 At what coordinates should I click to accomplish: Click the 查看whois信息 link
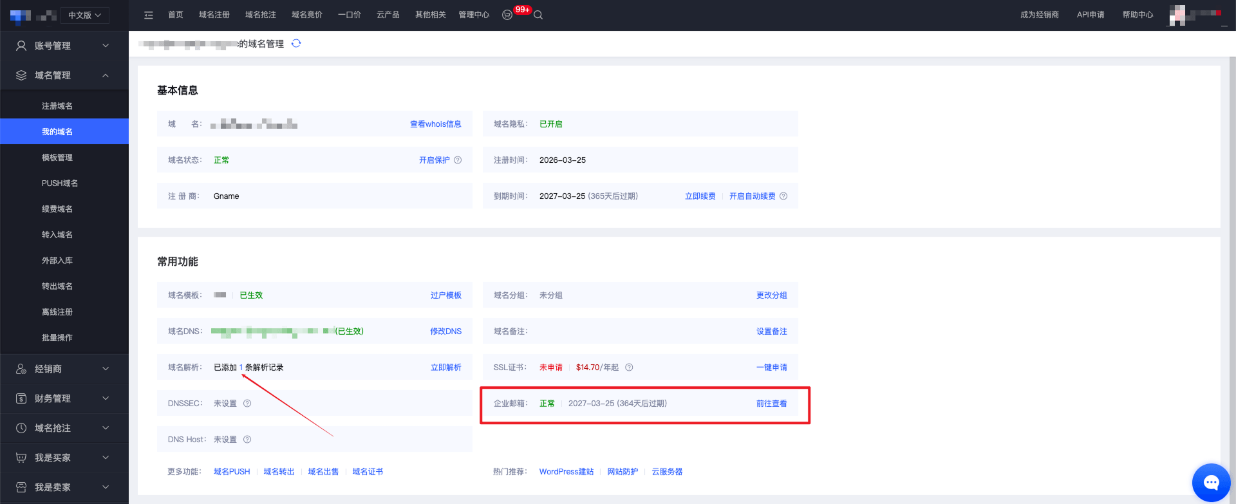point(435,124)
